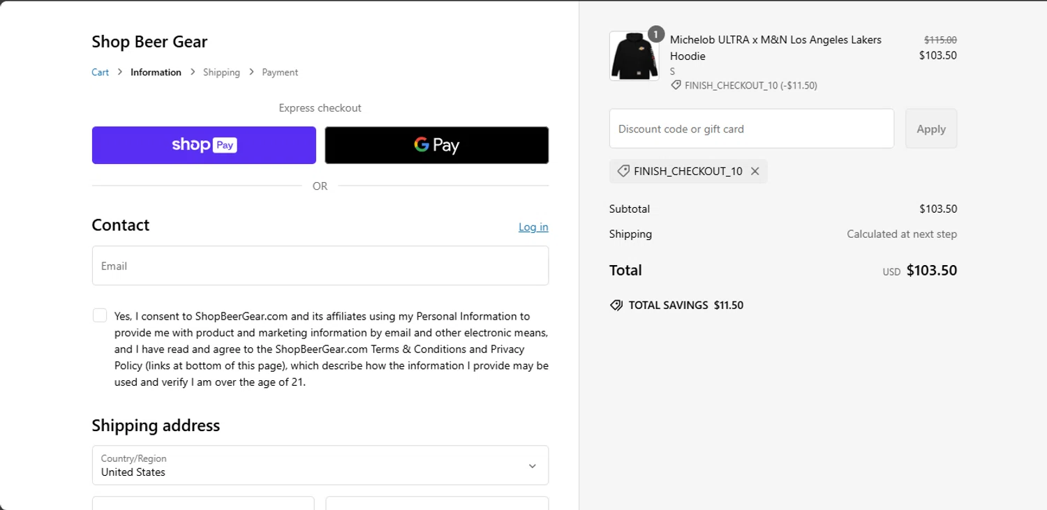
Task: Click the tag icon in the FINISH_CHECKOUT_10 chip
Action: (623, 171)
